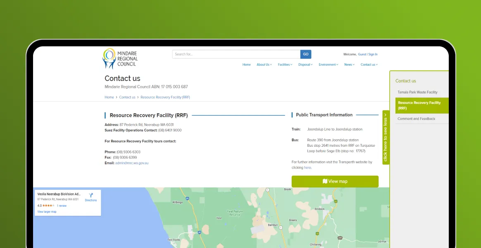Click the phone number (08) 9306 6303
The height and width of the screenshot is (248, 481).
(129, 152)
